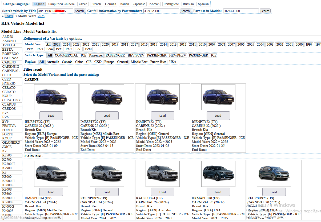The image size is (321, 222).
Task: Select K2700 II in Model Line list
Action: [9, 164]
